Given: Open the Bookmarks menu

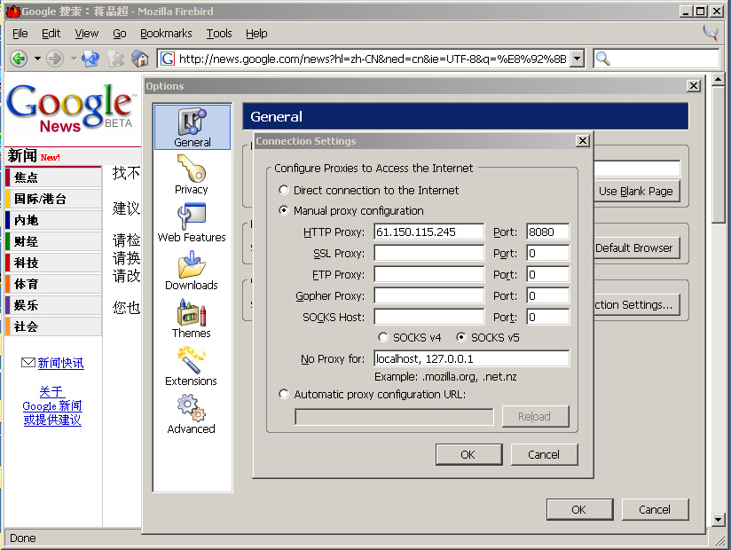Looking at the screenshot, I should point(166,33).
